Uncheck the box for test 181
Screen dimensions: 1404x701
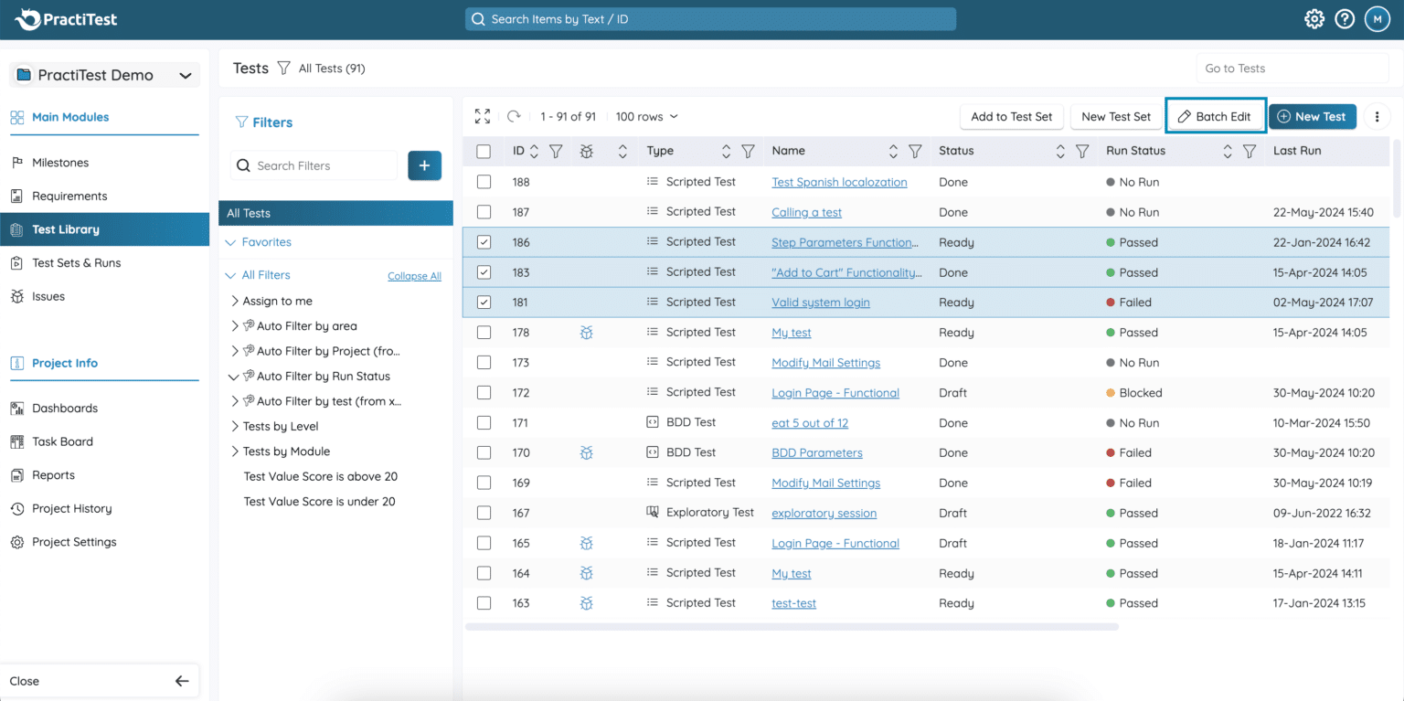[484, 303]
